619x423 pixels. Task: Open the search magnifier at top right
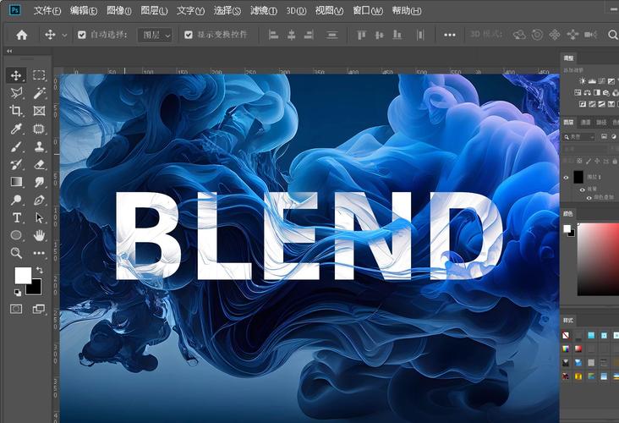613,35
